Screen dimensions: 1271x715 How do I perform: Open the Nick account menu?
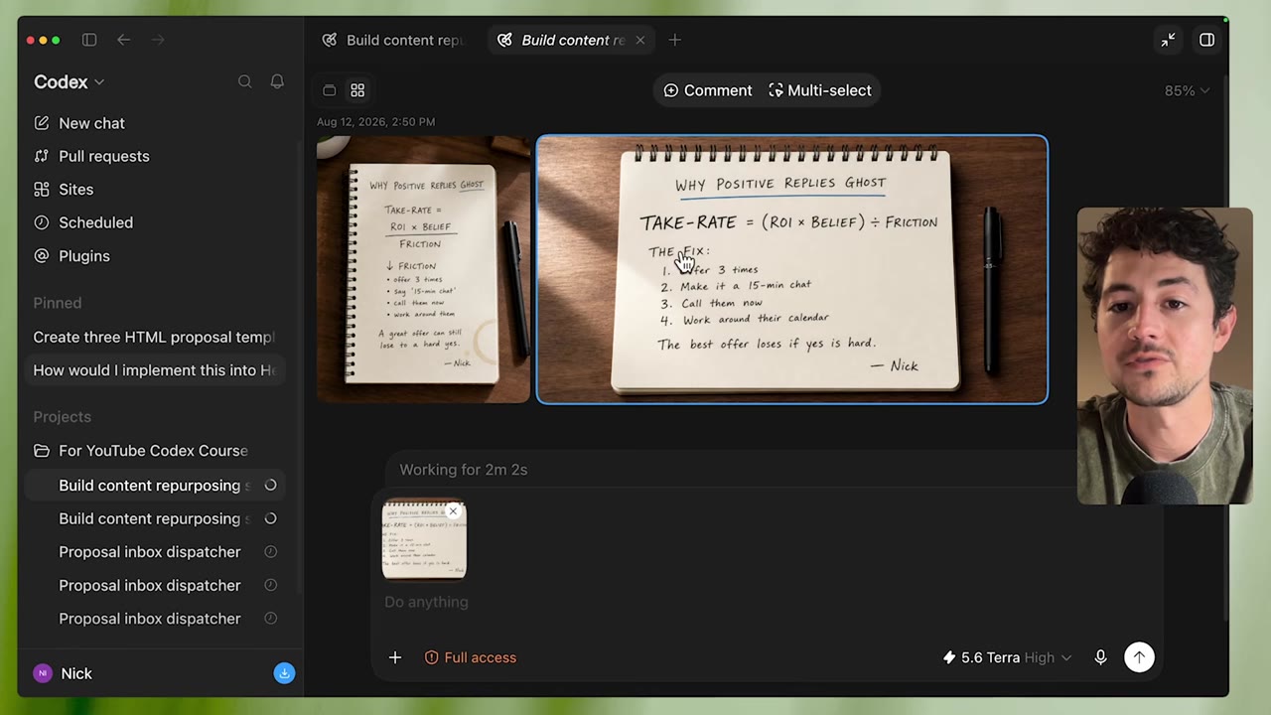(63, 673)
